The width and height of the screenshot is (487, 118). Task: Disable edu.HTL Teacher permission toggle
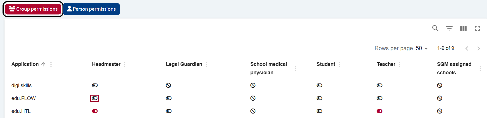[x=380, y=111]
